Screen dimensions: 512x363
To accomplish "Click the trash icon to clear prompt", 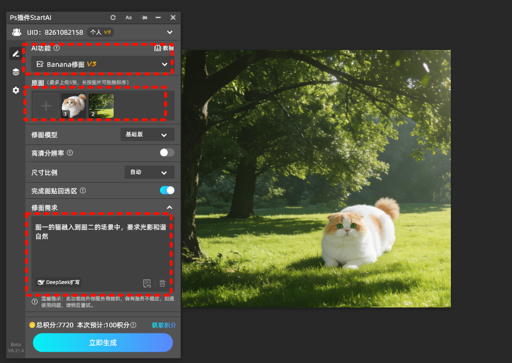I will coord(163,283).
